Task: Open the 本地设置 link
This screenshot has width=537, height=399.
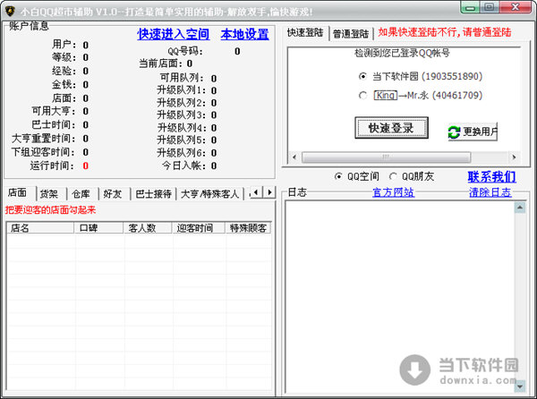Action: point(244,34)
